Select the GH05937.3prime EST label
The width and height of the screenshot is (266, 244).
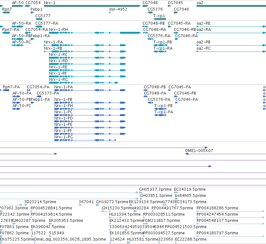155,189
